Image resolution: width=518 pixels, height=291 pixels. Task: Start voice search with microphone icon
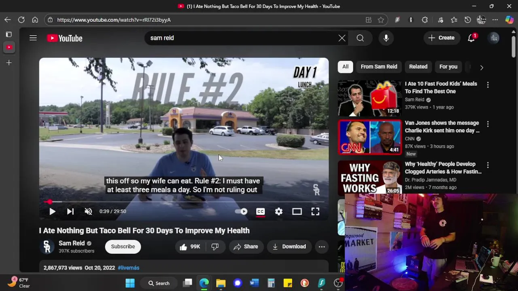[386, 38]
